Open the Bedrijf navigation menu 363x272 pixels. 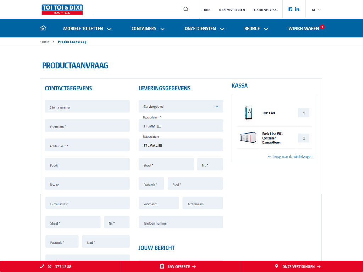pyautogui.click(x=256, y=29)
